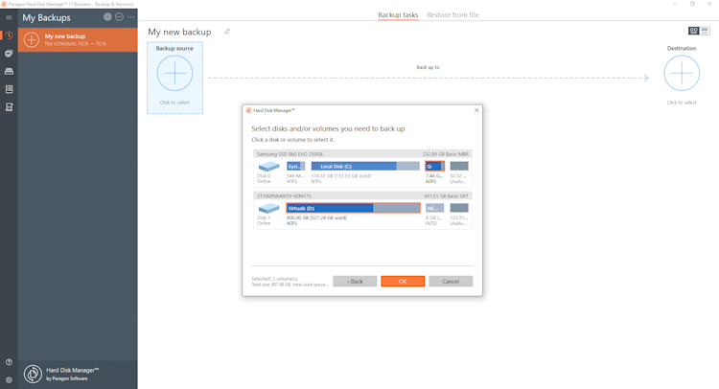This screenshot has height=389, width=719.
Task: Remove backup with the minus icon
Action: click(119, 17)
